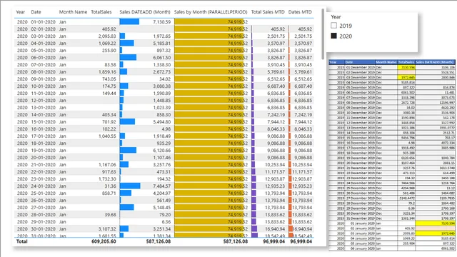Click blue data bar in 24-01-2020 row
This screenshot has height=257, width=457.
(130, 186)
